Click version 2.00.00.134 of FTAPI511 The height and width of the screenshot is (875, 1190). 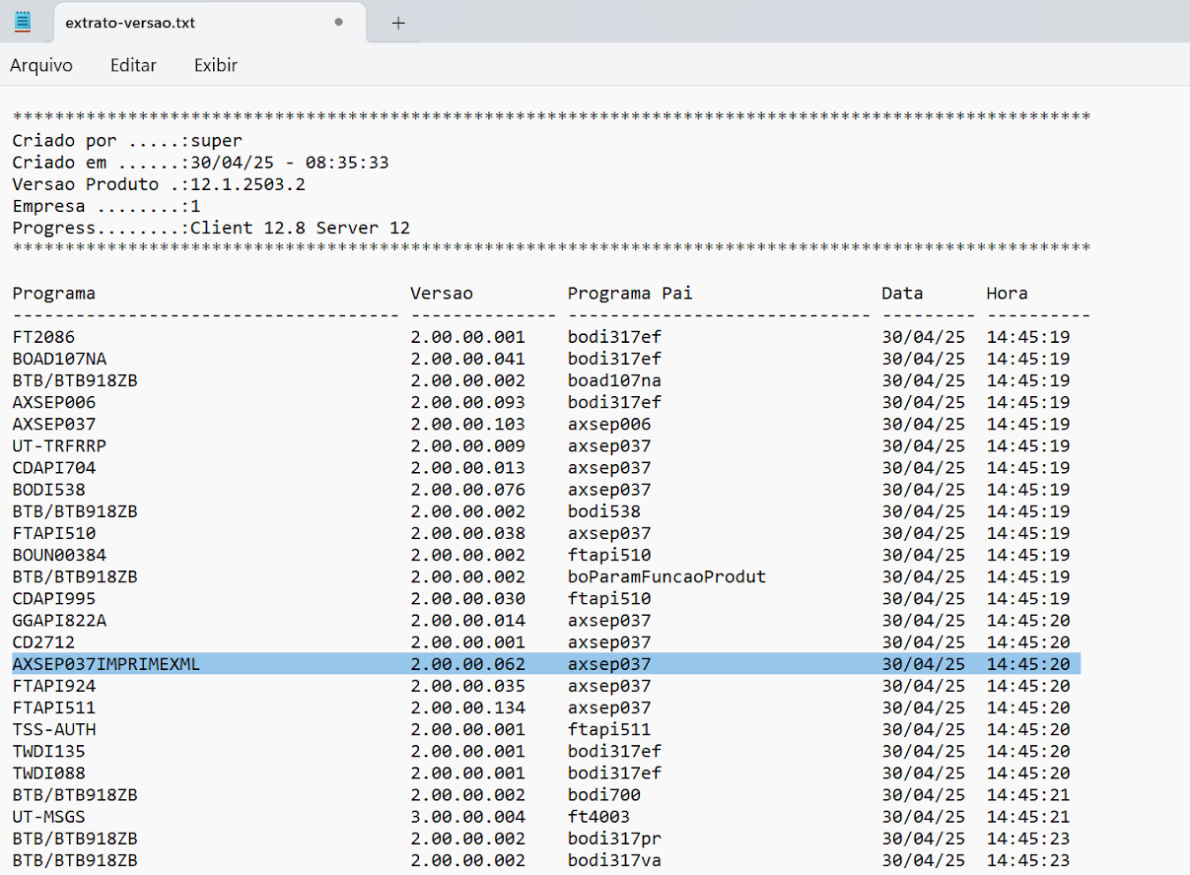tap(468, 707)
